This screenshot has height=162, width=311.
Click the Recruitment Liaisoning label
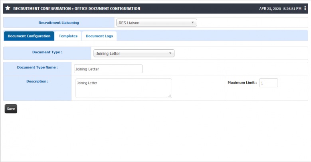pos(59,23)
